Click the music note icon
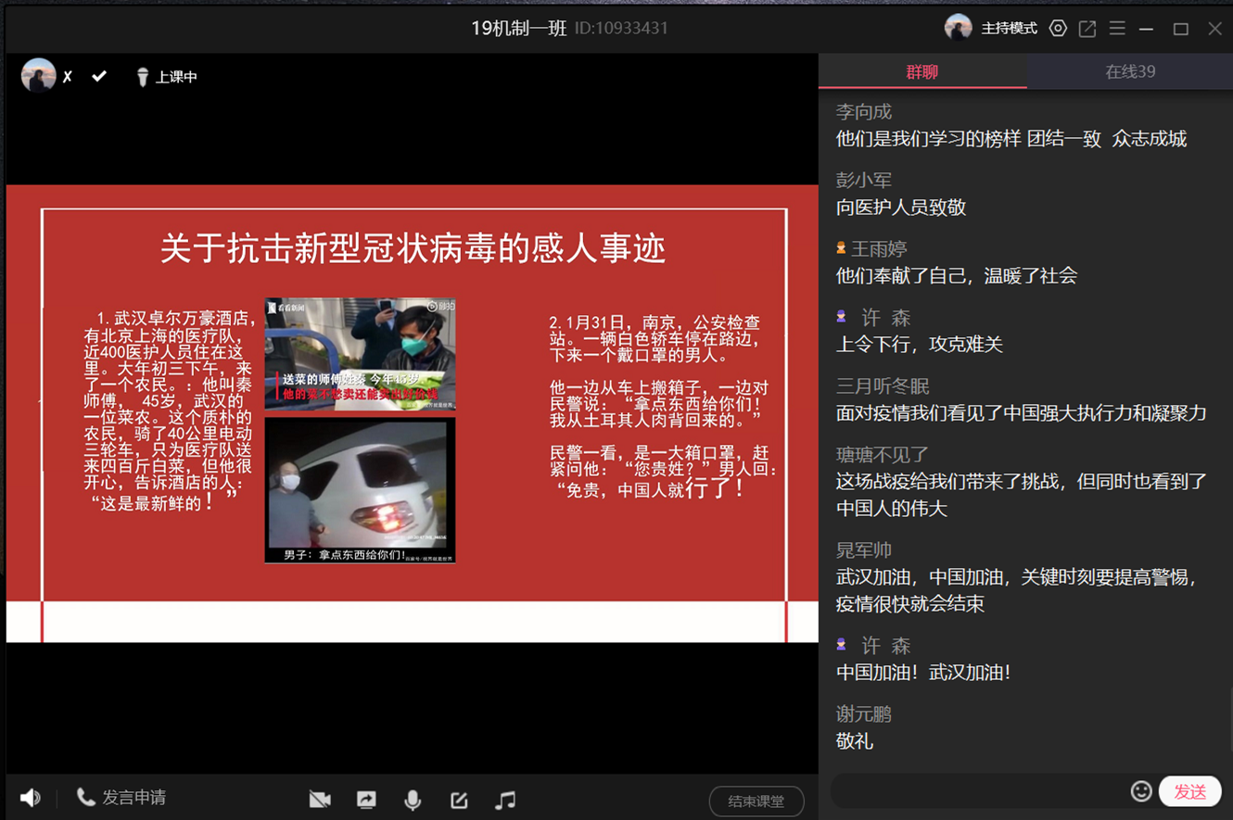 click(505, 800)
